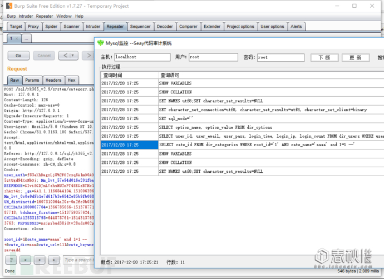This screenshot has height=279, width=384.
Task: Click the Burp Suite logo icon in title bar
Action: pos(9,6)
